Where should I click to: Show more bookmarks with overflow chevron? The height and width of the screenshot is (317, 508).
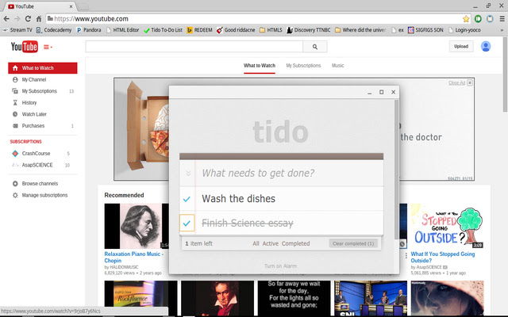tap(502, 30)
